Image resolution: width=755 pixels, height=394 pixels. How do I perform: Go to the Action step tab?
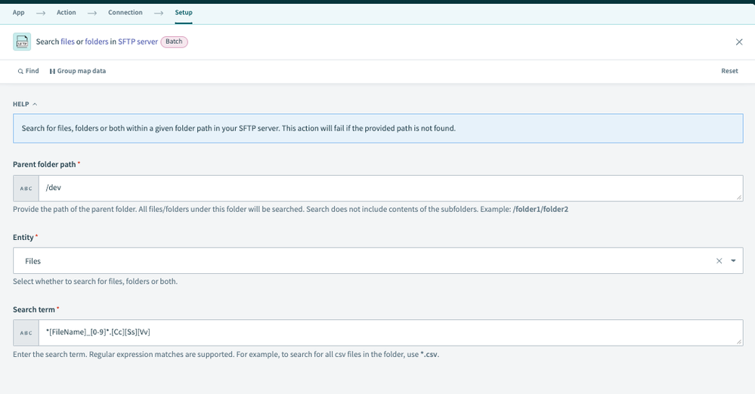67,13
